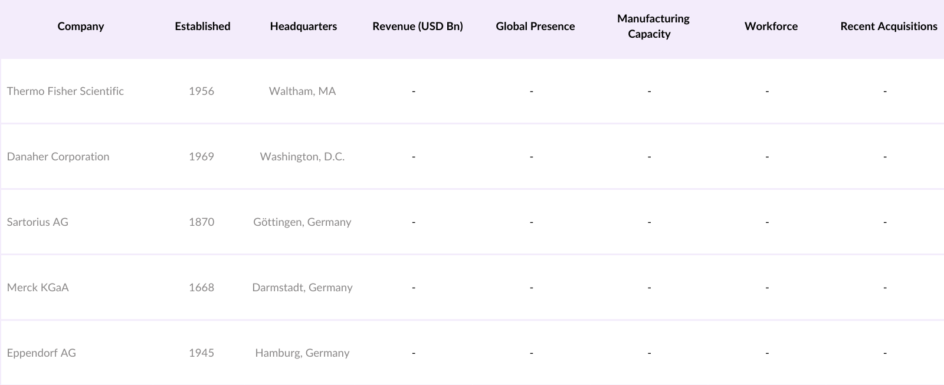Select the Revenue (USD Bn) header
Image resolution: width=944 pixels, height=385 pixels.
(418, 27)
